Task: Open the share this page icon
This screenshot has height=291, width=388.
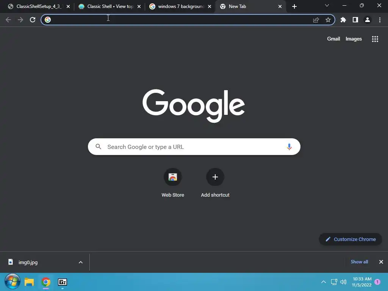Action: tap(316, 20)
